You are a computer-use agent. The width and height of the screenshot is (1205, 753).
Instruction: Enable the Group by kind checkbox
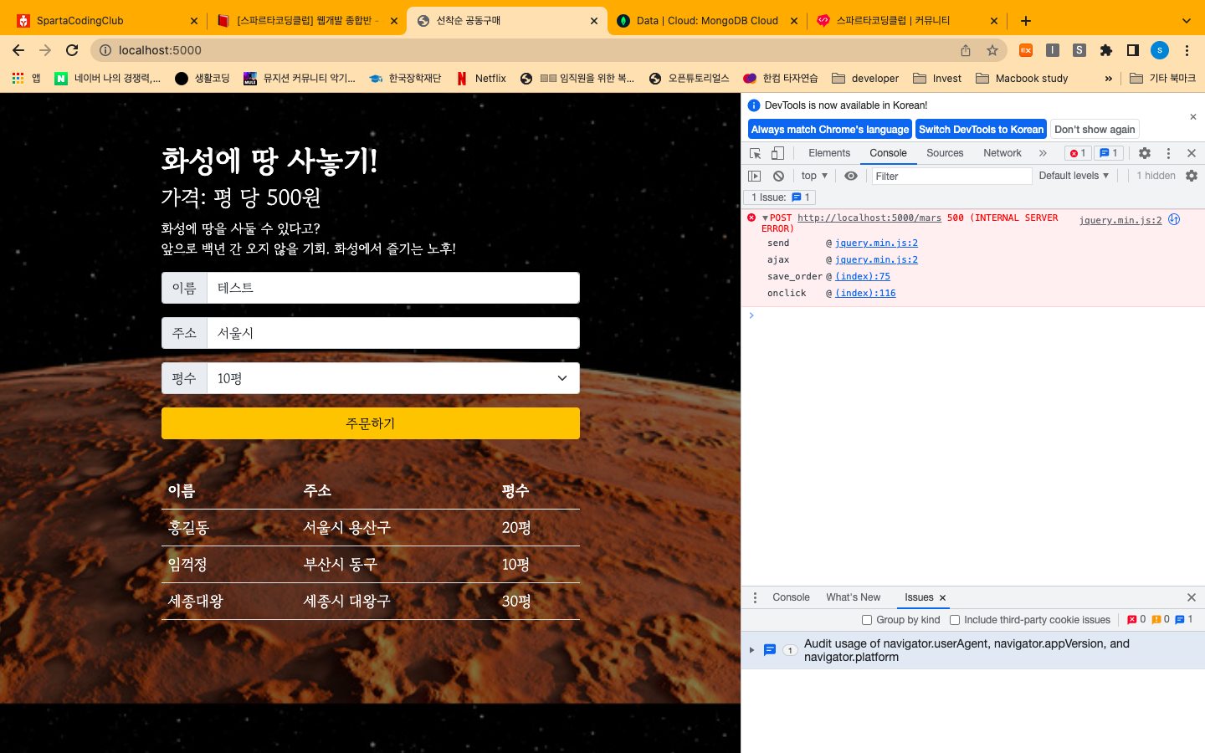point(867,620)
